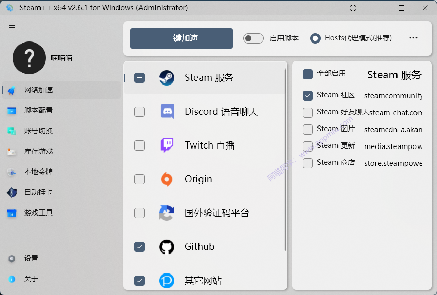Click the 设置 gear icon
437x295 pixels.
coord(12,259)
